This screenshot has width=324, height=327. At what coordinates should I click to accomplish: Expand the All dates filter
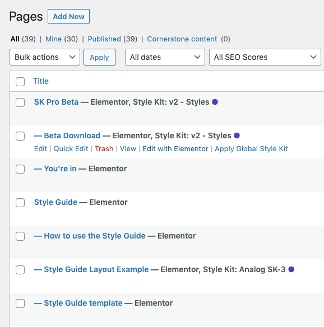coord(165,57)
